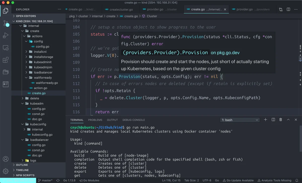Open the PROBLEMS panel tab

click(95, 120)
